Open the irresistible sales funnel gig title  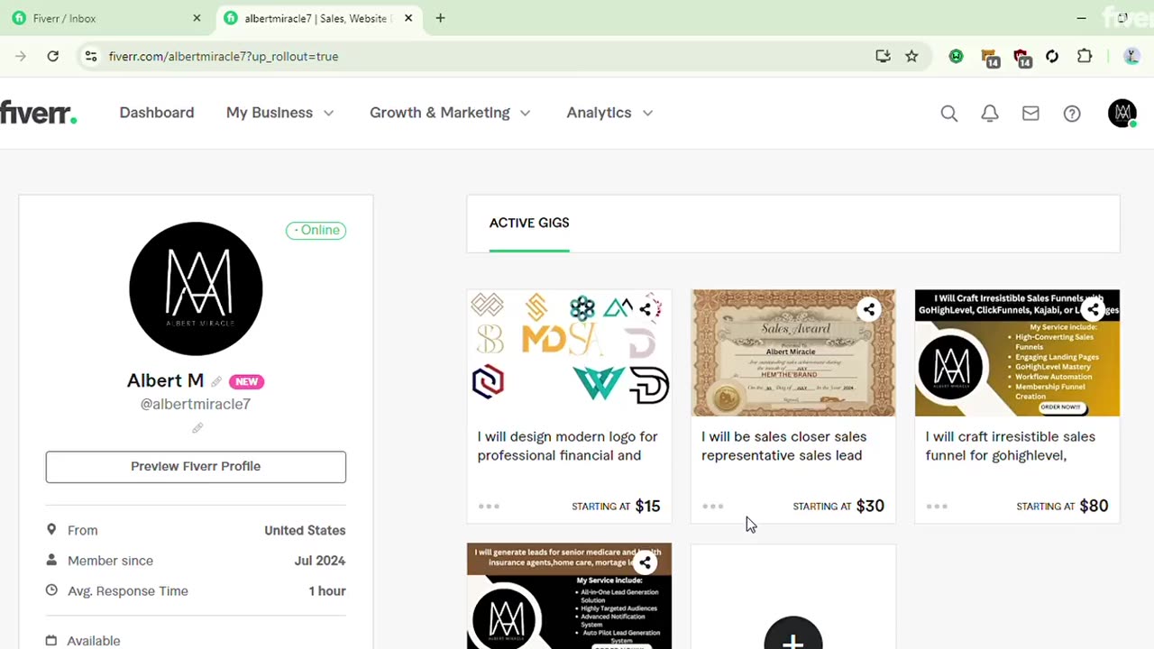coord(1011,446)
